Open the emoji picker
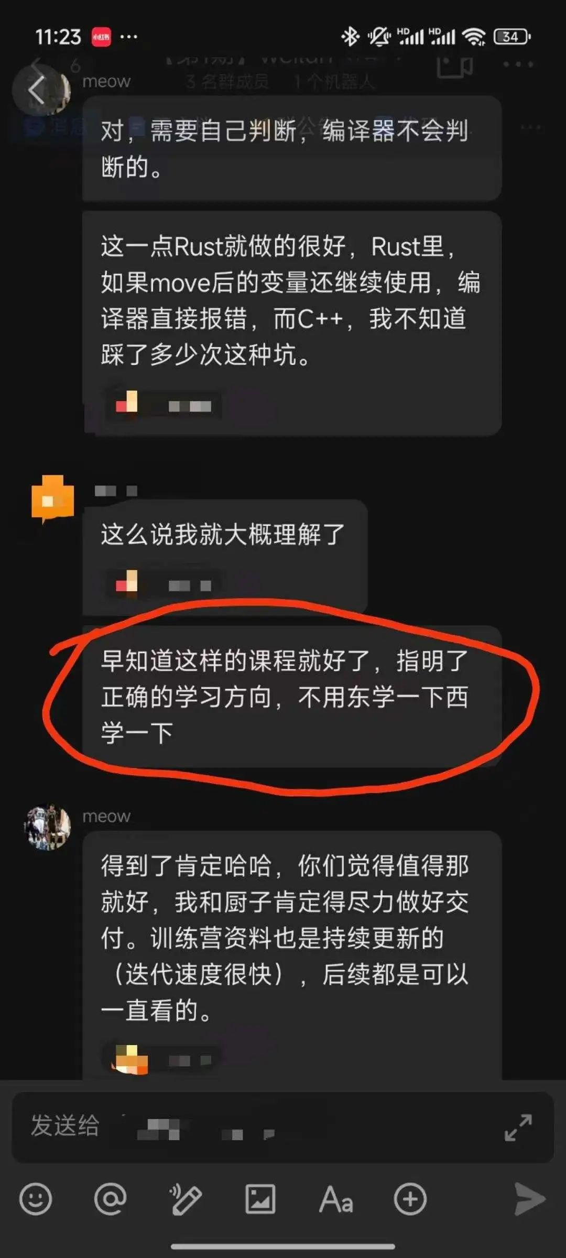The width and height of the screenshot is (566, 1258). [36, 1199]
